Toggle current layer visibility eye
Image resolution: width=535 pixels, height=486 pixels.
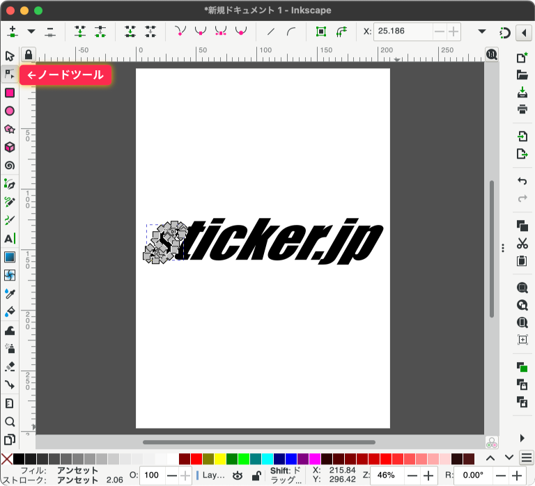tap(238, 476)
